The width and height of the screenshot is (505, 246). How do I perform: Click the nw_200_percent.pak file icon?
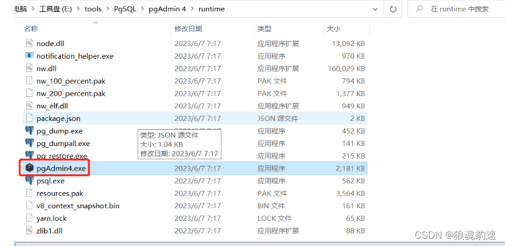point(29,93)
